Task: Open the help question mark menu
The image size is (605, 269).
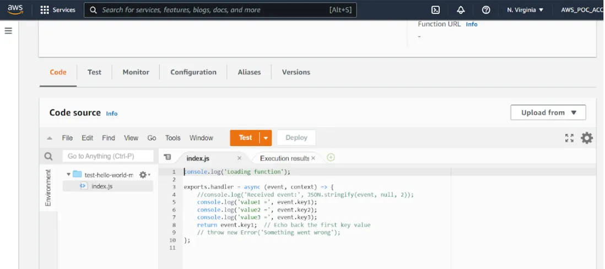Action: tap(486, 10)
